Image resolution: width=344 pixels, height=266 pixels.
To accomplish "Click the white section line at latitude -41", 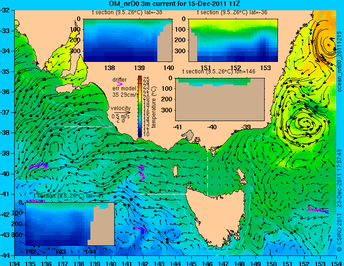I will [x=164, y=194].
